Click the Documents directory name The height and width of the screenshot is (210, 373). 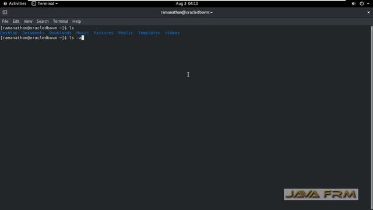(x=33, y=33)
